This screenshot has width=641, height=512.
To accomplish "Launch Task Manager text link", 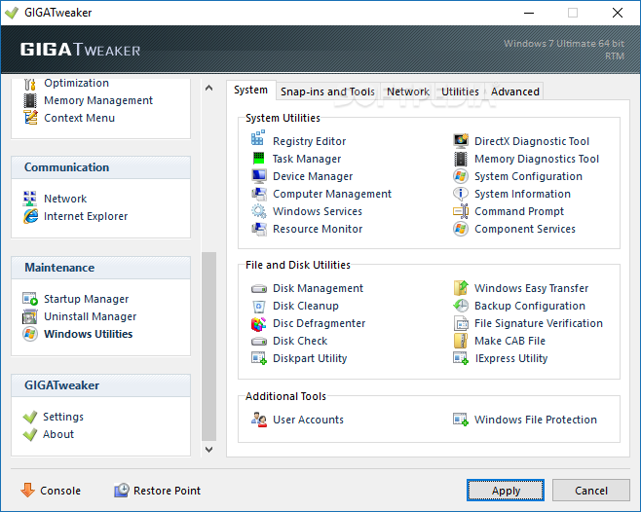I will pos(307,159).
